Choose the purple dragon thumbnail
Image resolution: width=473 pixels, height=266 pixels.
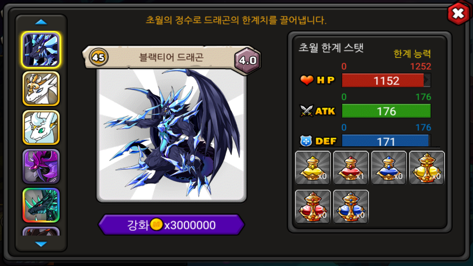[41, 166]
